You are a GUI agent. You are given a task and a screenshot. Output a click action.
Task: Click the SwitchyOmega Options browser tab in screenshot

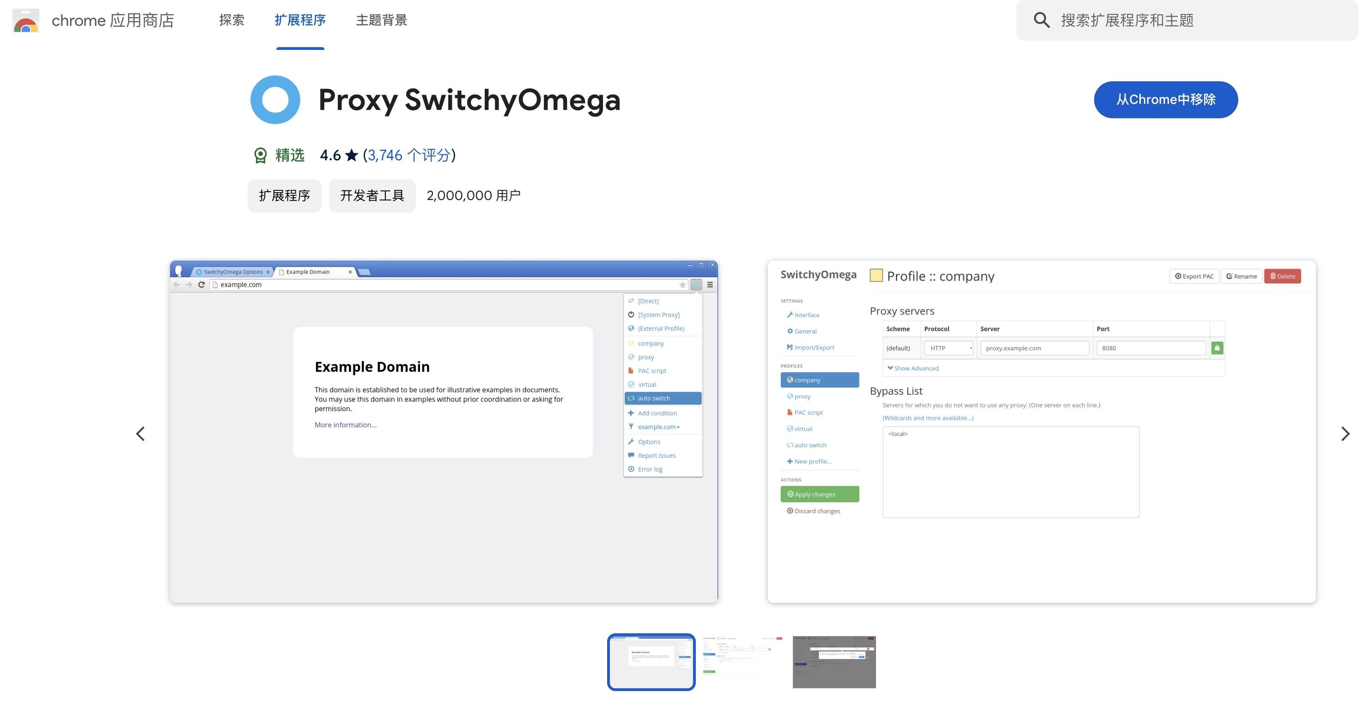(232, 272)
